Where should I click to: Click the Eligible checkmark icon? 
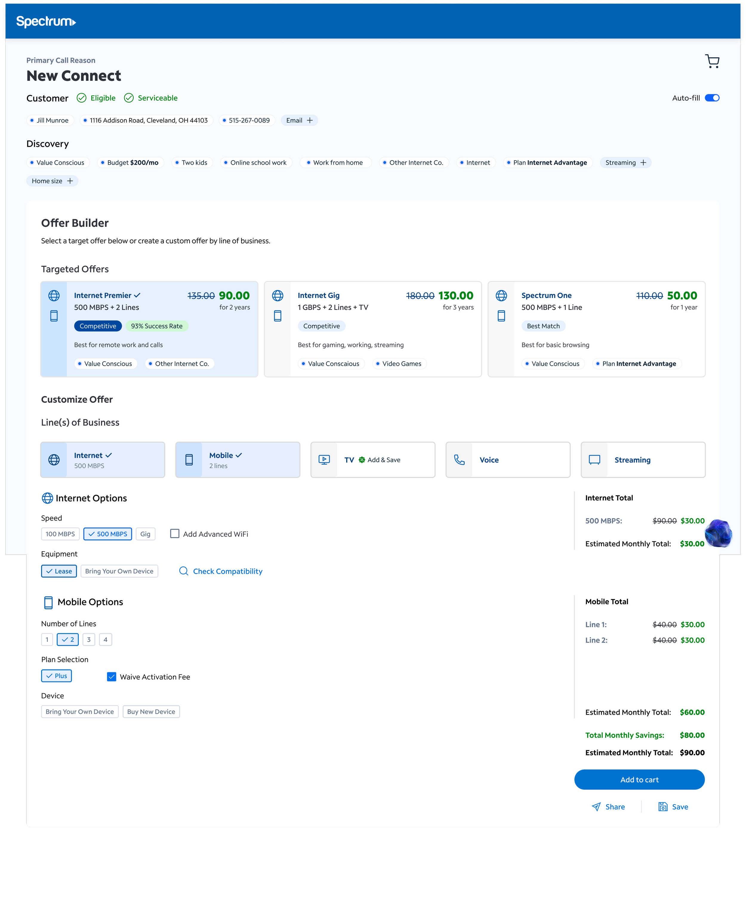(81, 98)
